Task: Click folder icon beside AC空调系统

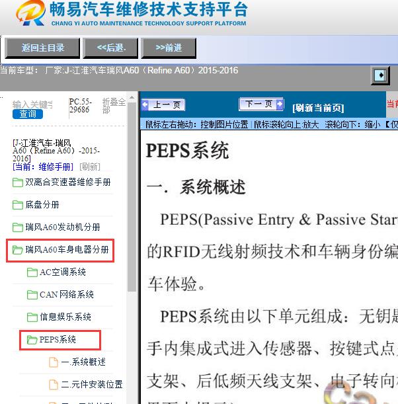Action: coord(32,272)
